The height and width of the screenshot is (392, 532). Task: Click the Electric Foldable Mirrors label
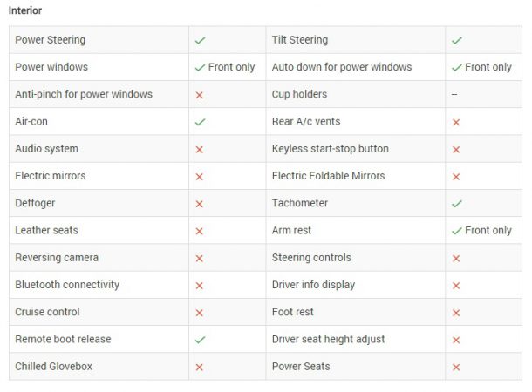click(328, 176)
